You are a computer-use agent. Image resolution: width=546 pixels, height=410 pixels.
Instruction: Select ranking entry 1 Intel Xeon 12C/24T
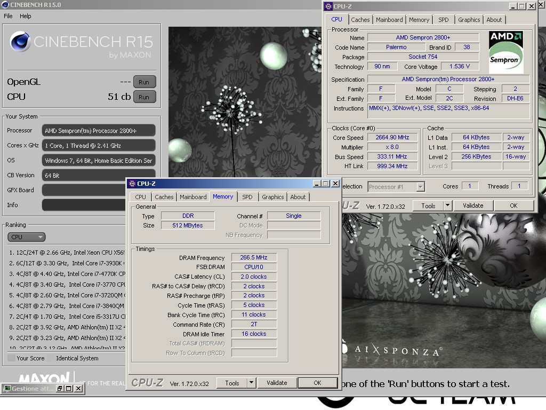click(66, 253)
